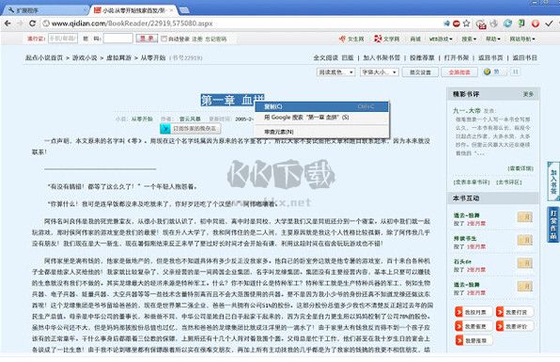Click the red arrow 我要评价 button

515,326
